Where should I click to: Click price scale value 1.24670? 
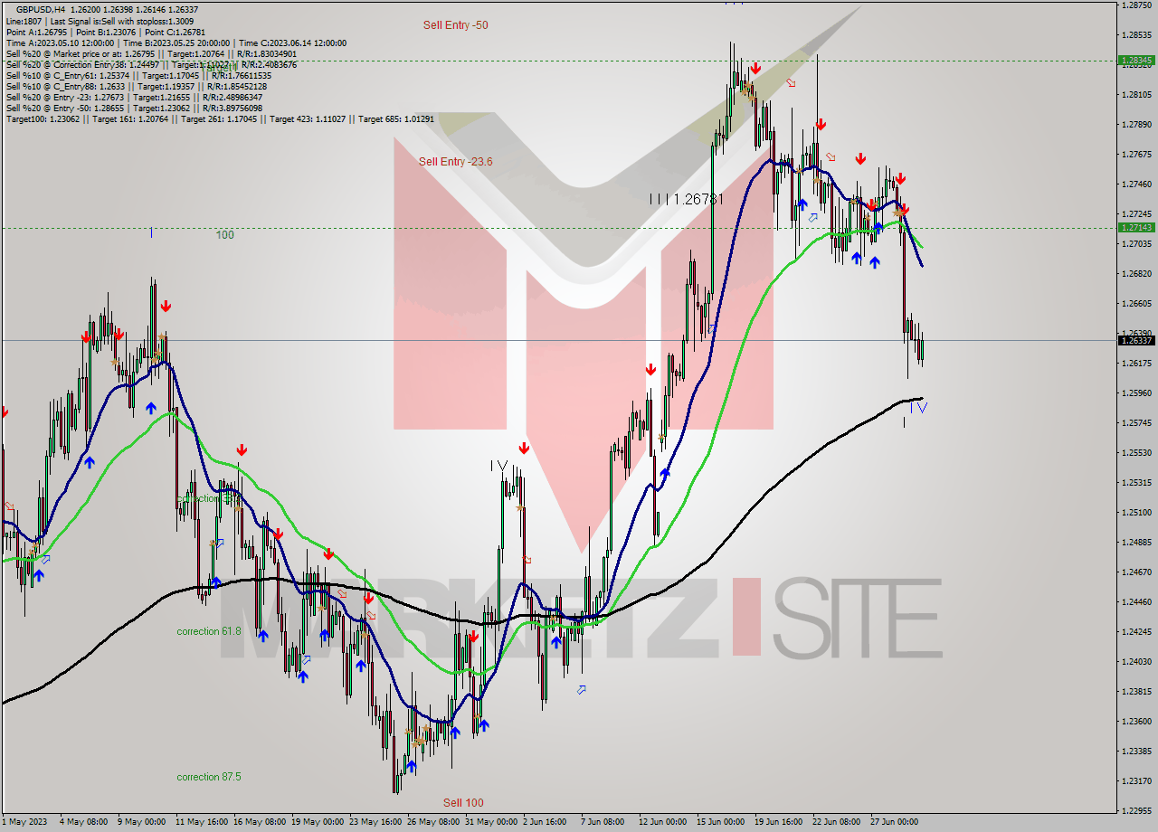coord(1136,572)
